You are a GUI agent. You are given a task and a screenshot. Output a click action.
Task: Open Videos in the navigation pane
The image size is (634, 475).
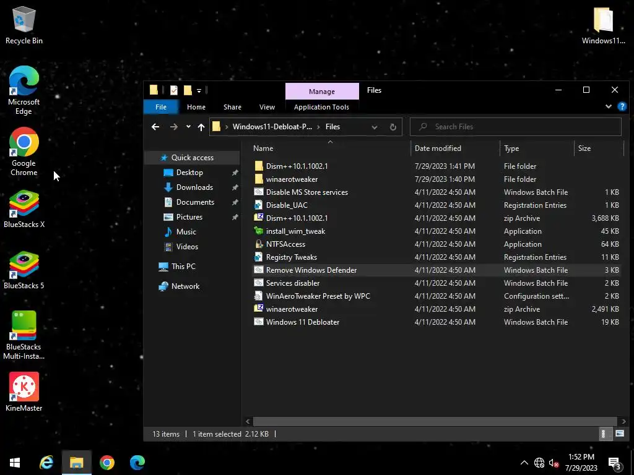[x=187, y=246]
